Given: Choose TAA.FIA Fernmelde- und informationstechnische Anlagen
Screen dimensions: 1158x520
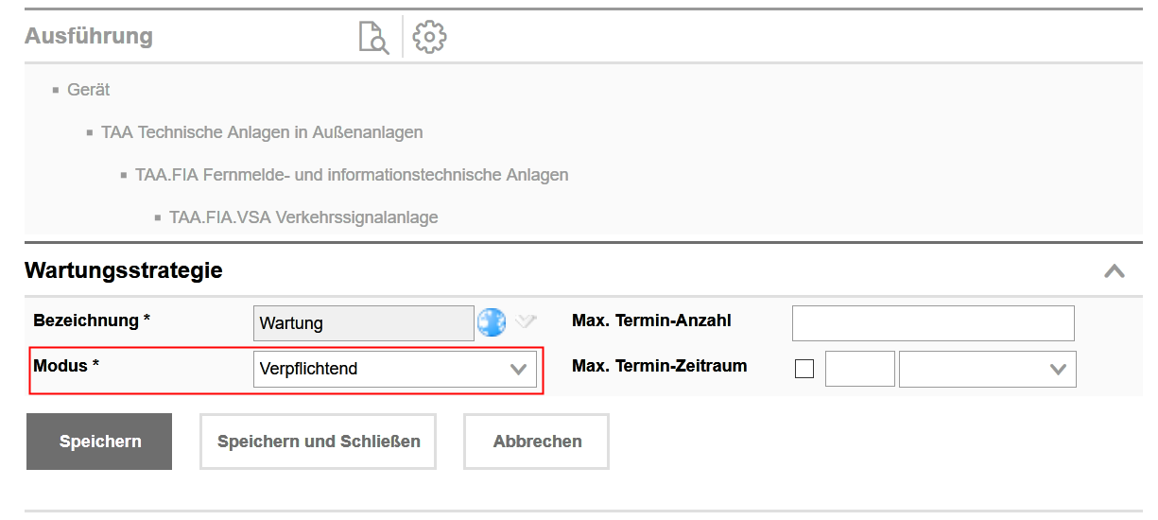Looking at the screenshot, I should pos(352,175).
